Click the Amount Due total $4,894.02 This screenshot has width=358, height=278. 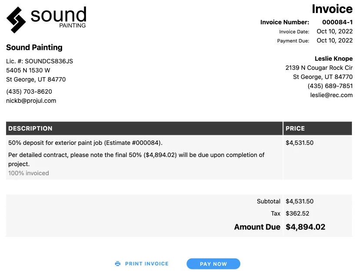click(305, 227)
